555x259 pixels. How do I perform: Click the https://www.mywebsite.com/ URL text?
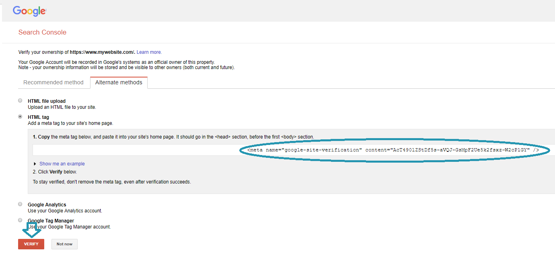[x=103, y=52]
